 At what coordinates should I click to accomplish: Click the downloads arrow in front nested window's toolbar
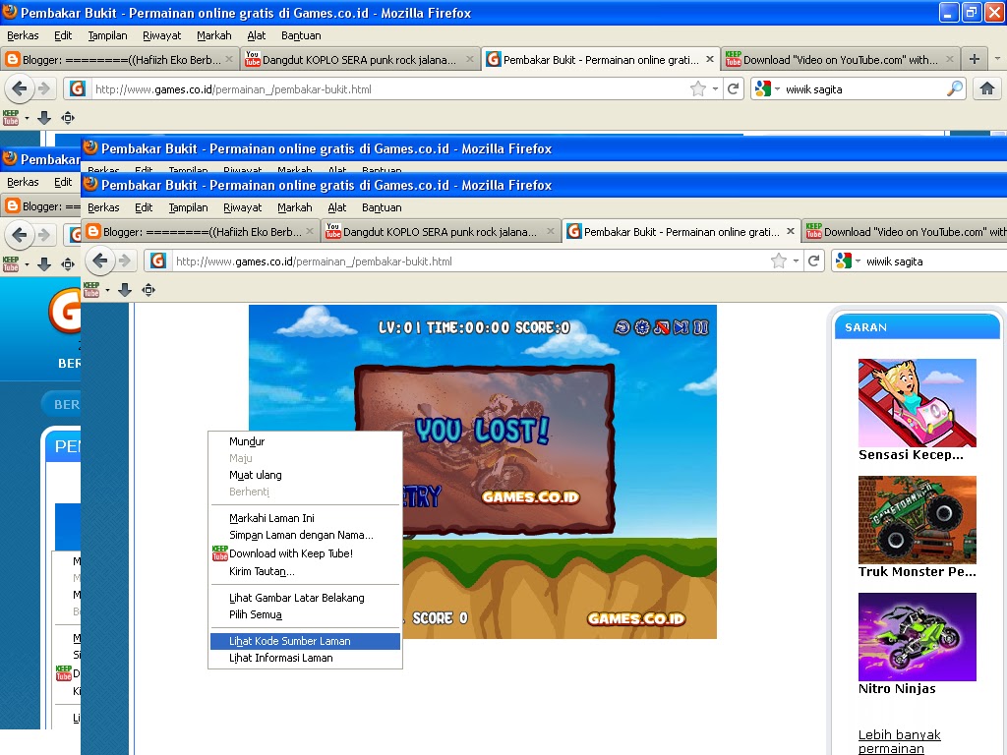[x=125, y=290]
